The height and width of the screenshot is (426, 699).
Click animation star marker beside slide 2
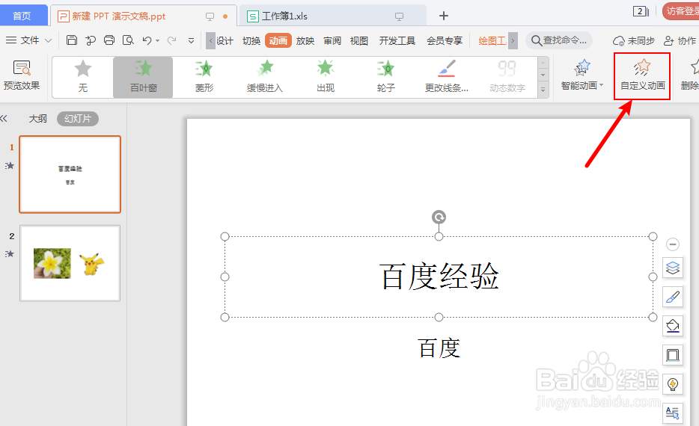click(x=10, y=253)
